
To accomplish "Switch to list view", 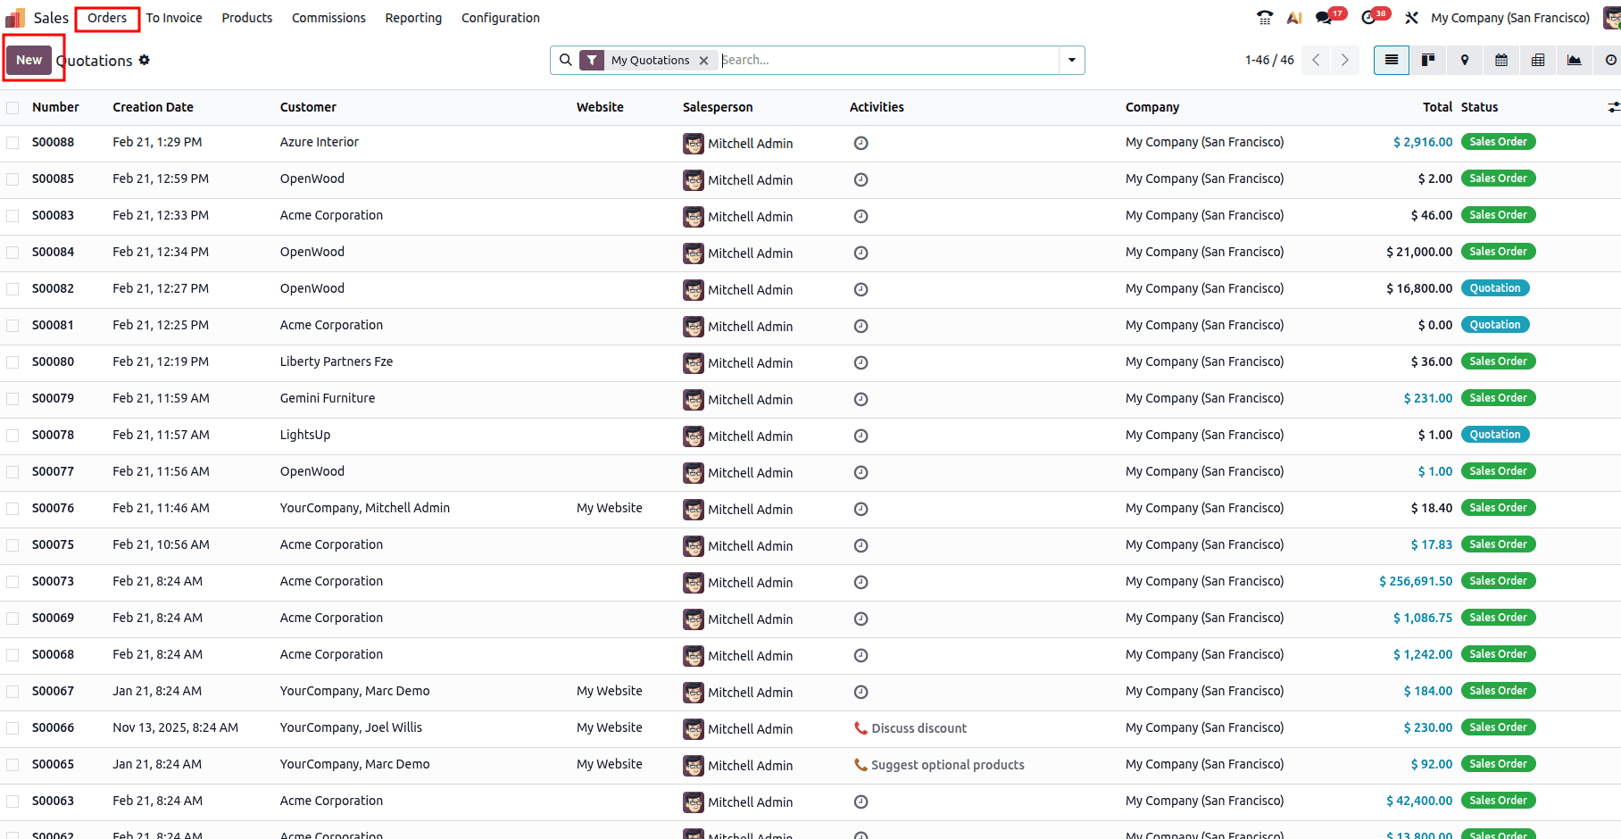I will [1392, 60].
